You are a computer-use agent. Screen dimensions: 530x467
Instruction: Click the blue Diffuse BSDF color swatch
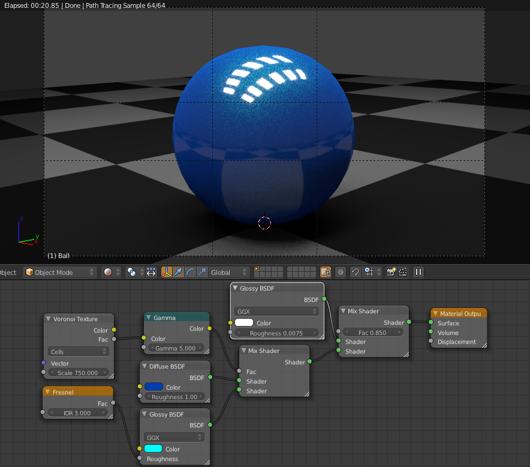click(153, 387)
